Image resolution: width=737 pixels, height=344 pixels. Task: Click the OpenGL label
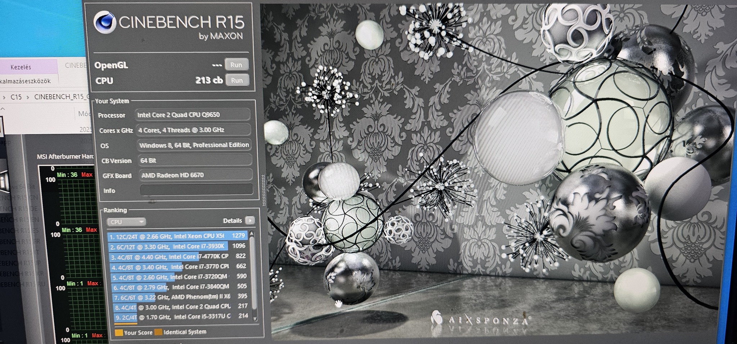click(x=111, y=65)
